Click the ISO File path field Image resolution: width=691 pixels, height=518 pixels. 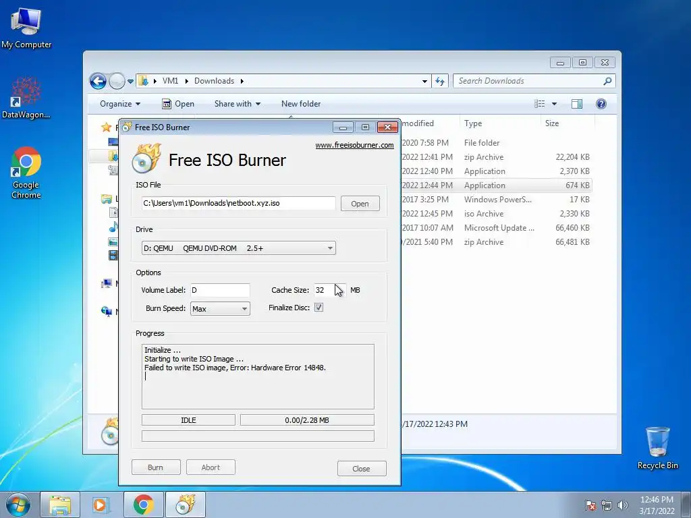pyautogui.click(x=238, y=204)
